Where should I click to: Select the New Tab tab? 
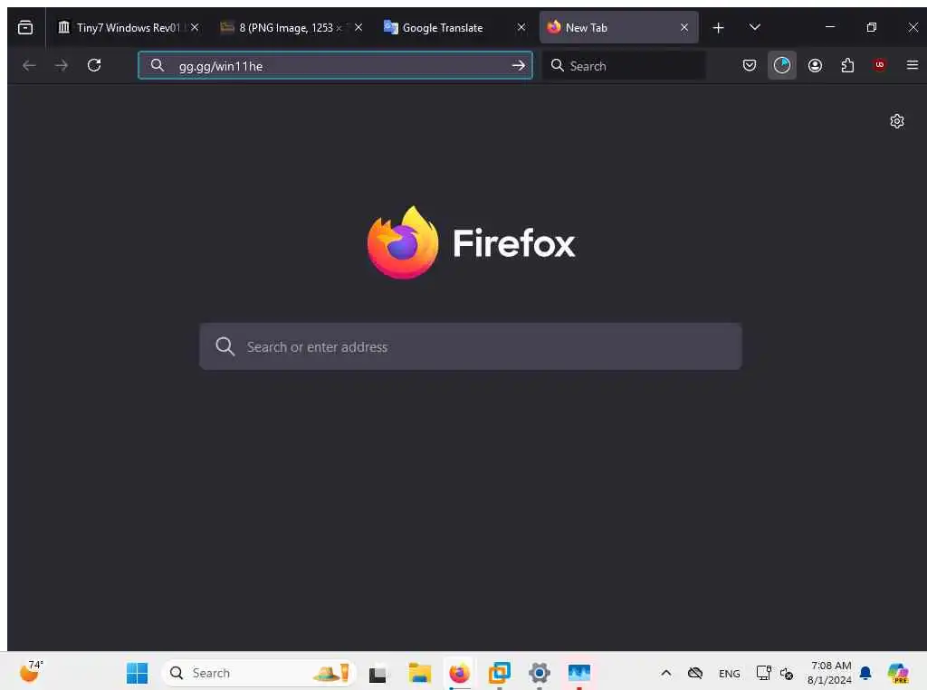[x=618, y=27]
